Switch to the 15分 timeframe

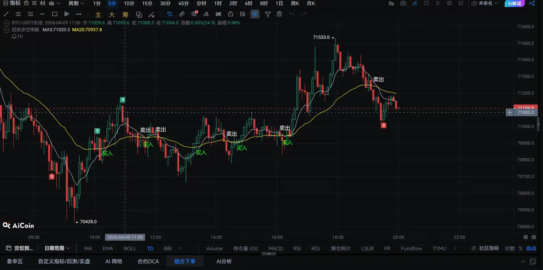click(147, 3)
